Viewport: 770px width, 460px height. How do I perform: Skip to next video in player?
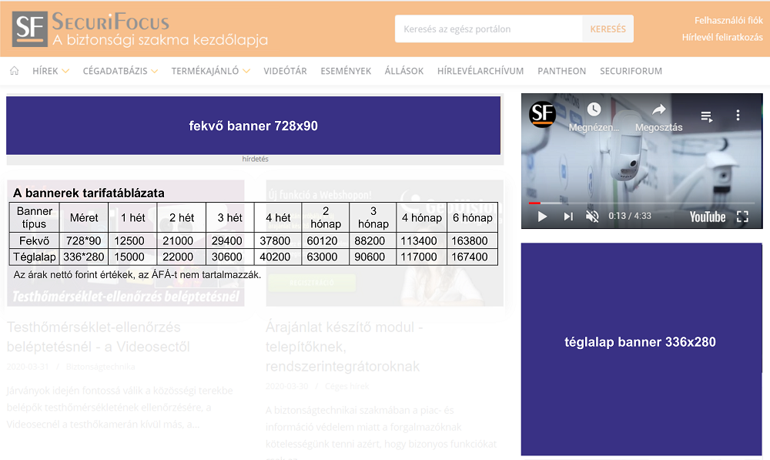coord(568,217)
